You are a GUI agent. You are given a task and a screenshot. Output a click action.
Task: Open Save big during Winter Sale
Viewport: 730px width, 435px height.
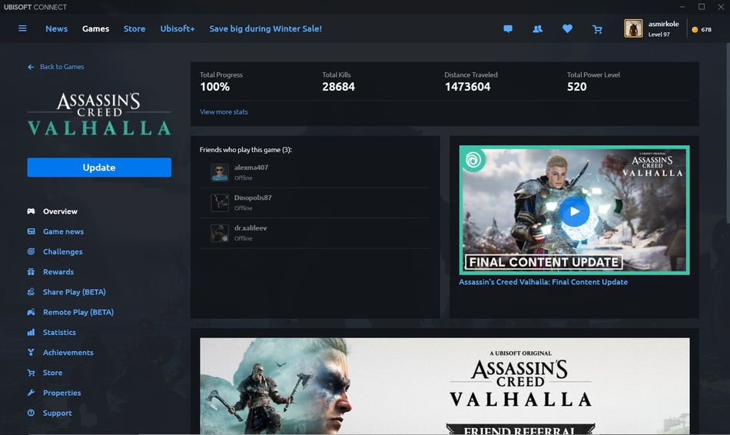tap(265, 28)
